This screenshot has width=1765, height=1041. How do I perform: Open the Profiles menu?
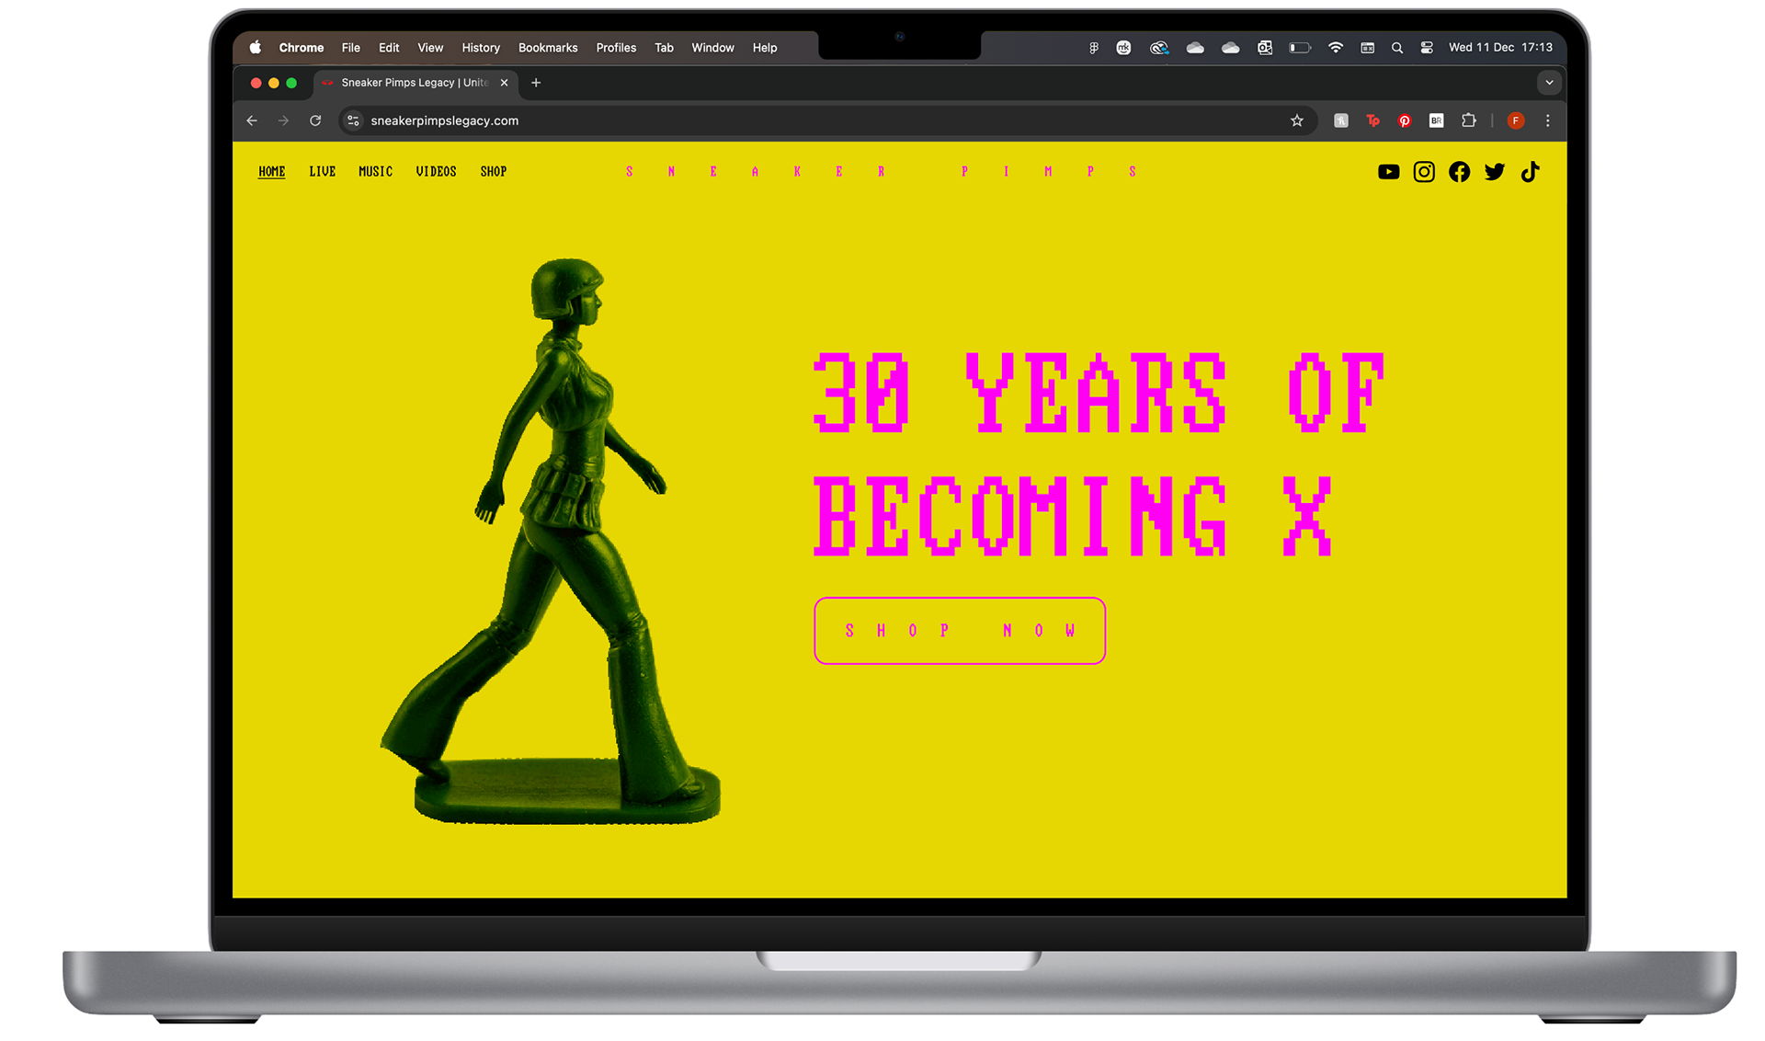pos(616,48)
